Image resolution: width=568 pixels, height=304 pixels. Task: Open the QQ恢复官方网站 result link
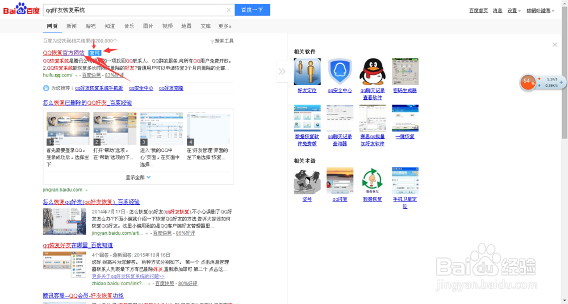tap(64, 53)
